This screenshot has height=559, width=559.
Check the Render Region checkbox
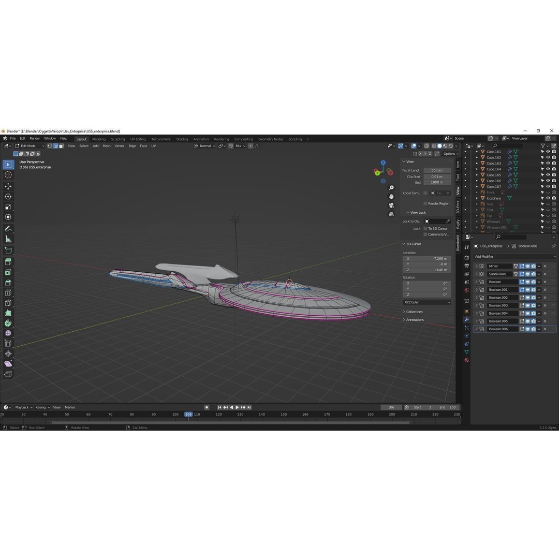point(425,203)
